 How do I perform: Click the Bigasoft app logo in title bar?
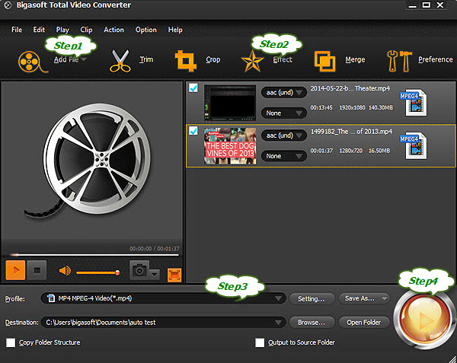point(8,5)
